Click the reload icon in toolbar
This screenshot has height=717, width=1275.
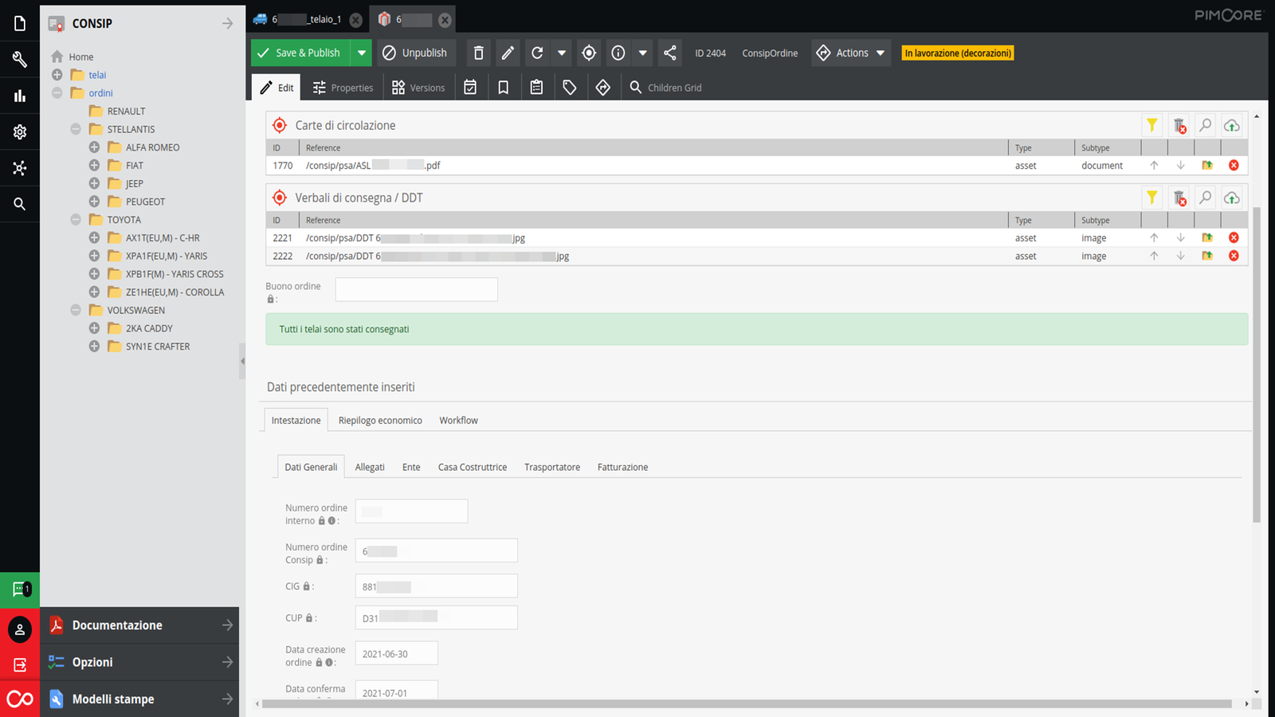pos(537,53)
